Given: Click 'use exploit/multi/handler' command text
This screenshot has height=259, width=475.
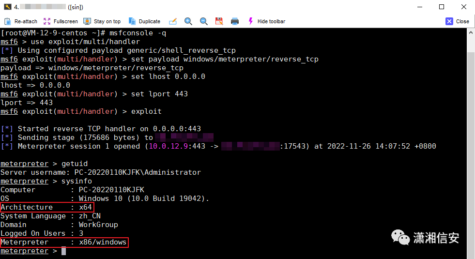Looking at the screenshot, I should [x=85, y=42].
